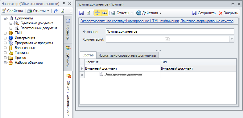Click the blue Информация info icon
243x118 pixels.
tap(11, 38)
